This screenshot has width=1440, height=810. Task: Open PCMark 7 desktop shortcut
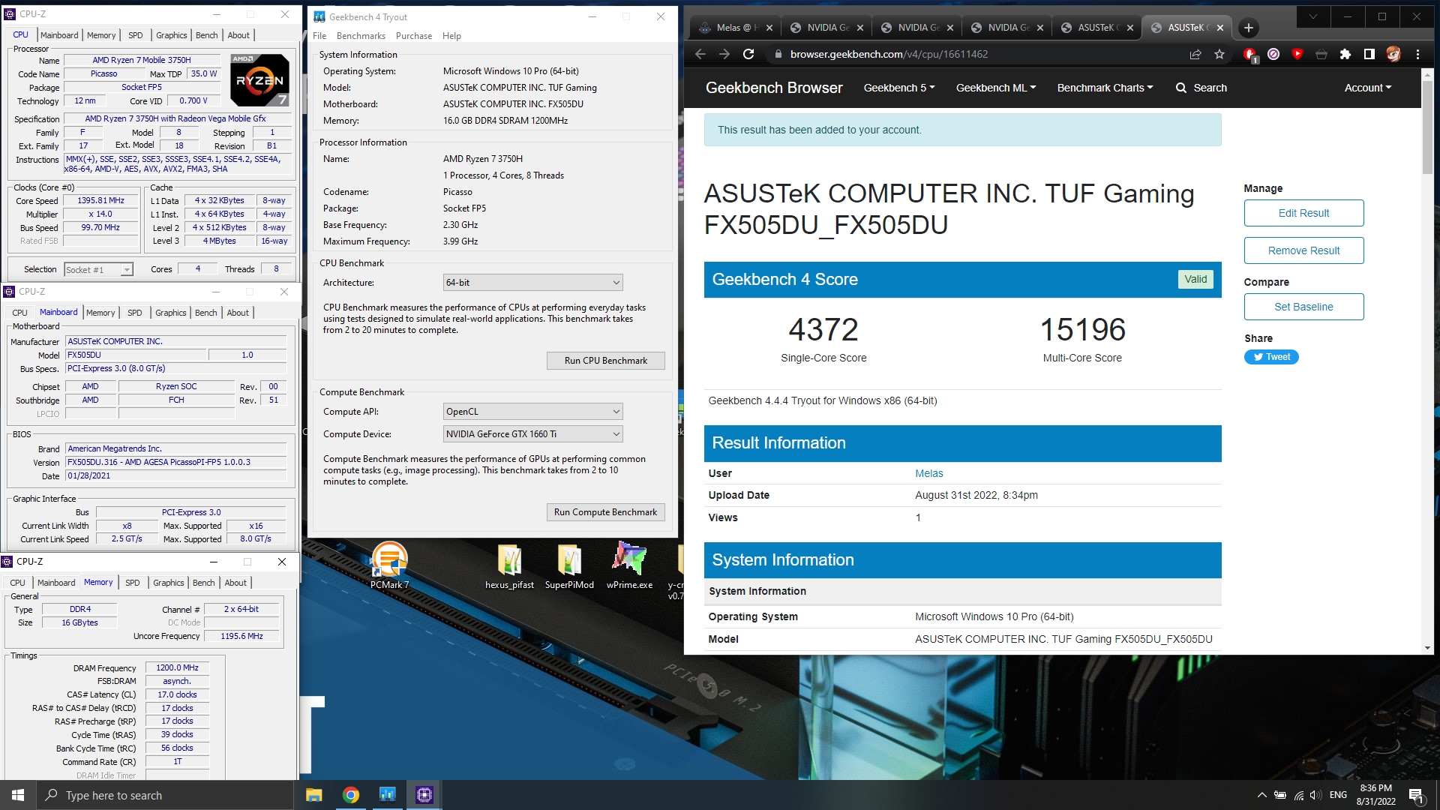(389, 565)
